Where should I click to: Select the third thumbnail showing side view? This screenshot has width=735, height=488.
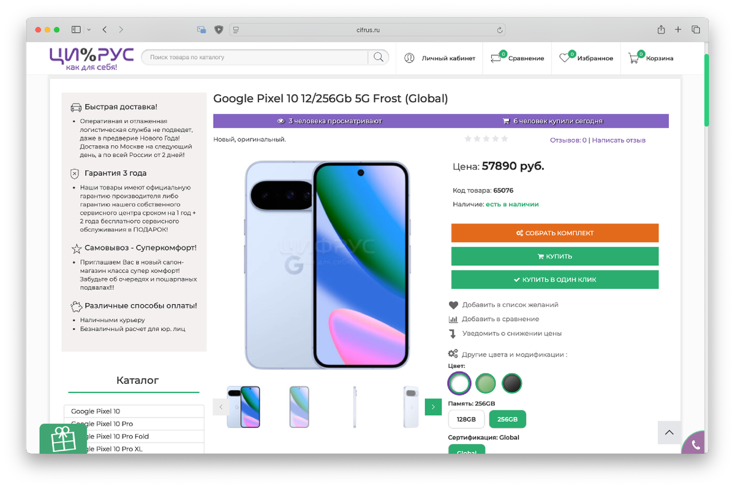[354, 407]
